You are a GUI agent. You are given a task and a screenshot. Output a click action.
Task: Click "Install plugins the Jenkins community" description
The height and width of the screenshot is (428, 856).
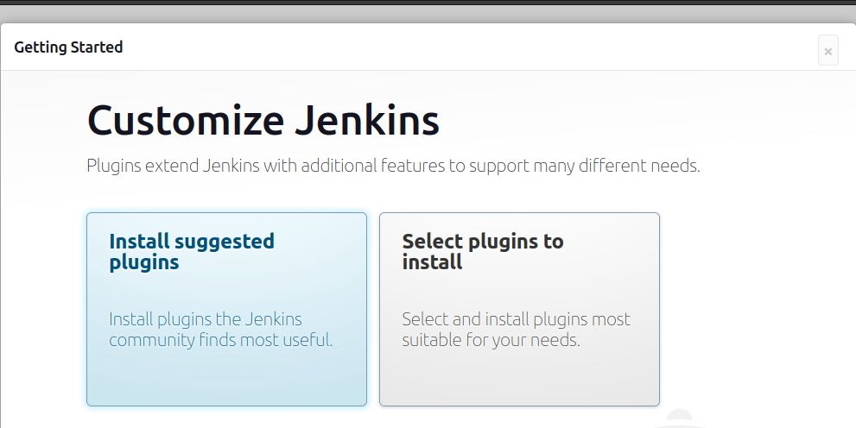click(206, 319)
